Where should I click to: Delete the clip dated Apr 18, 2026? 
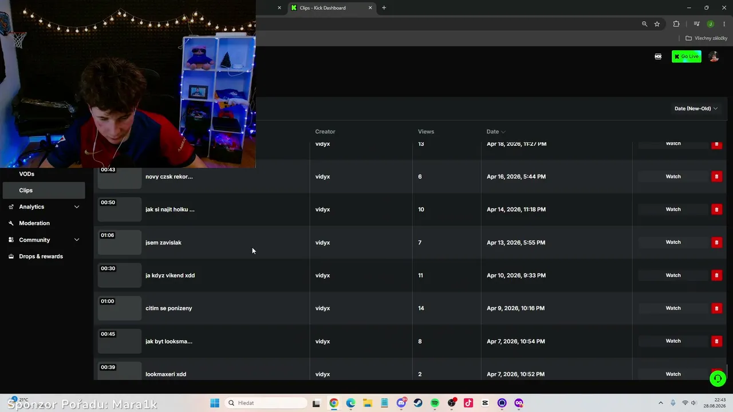click(716, 144)
